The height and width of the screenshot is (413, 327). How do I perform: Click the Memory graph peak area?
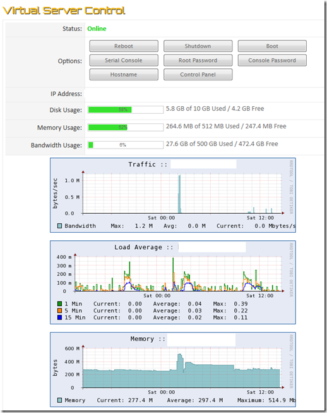180,362
